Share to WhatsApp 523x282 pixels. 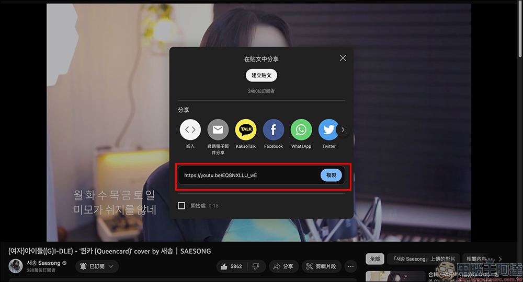click(301, 130)
